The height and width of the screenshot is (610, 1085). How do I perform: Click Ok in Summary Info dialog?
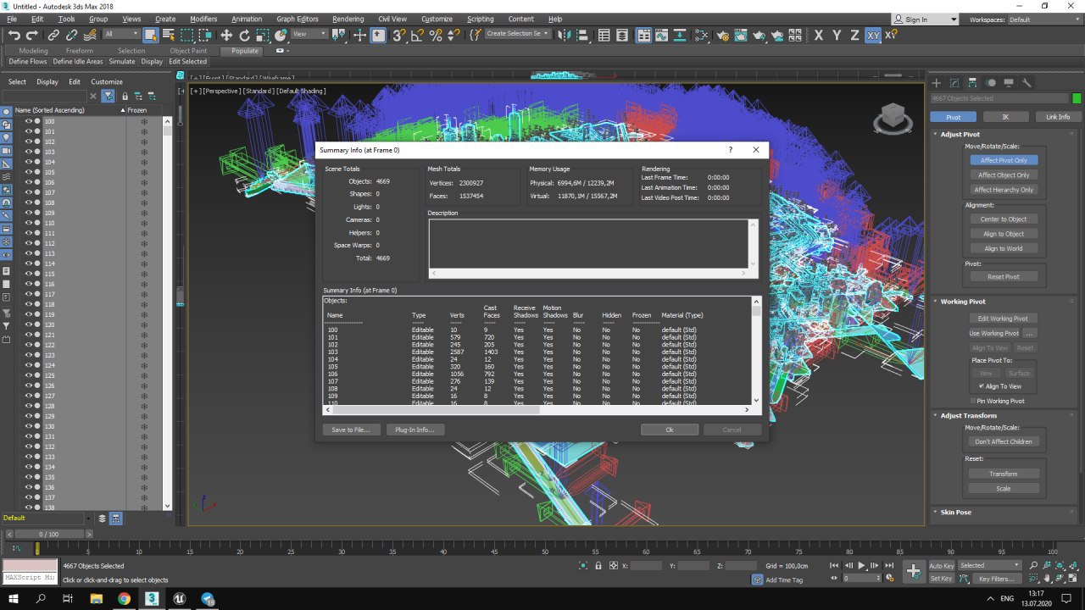click(670, 430)
